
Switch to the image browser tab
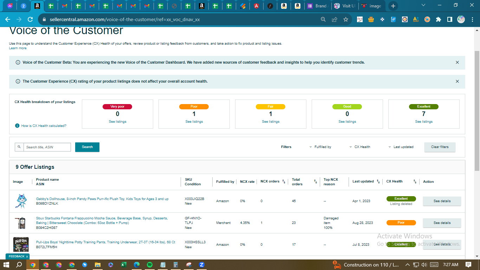372,6
